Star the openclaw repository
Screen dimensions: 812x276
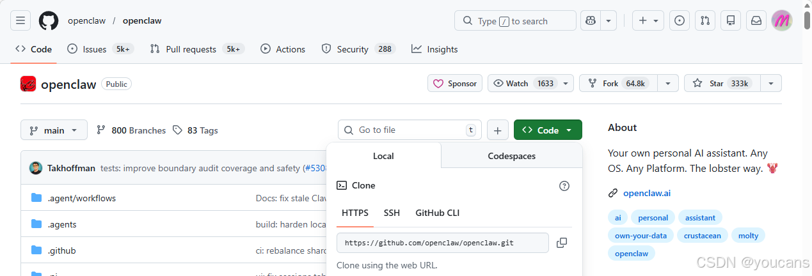pos(720,84)
